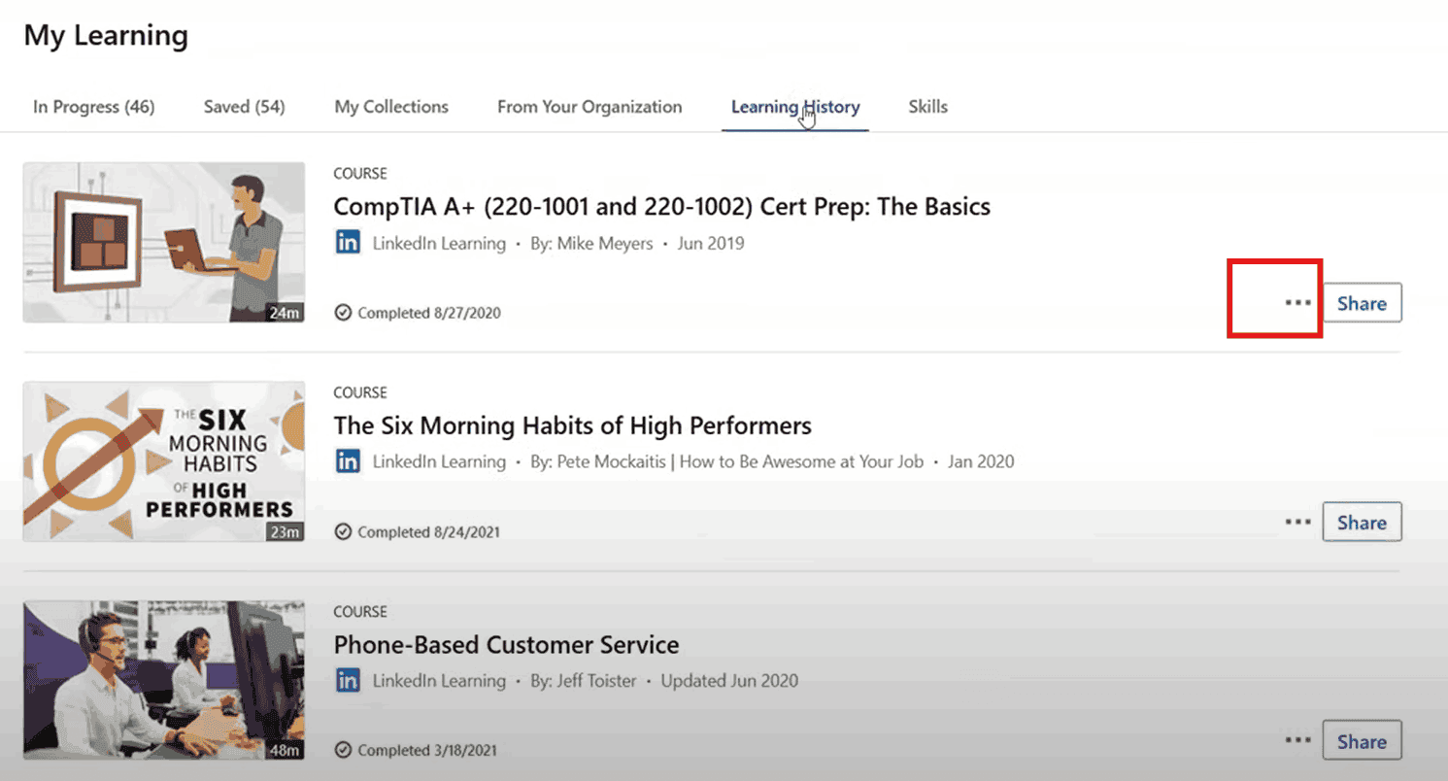Click LinkedIn Learning text under Phone-Based Customer Service
The width and height of the screenshot is (1448, 781).
(x=439, y=681)
